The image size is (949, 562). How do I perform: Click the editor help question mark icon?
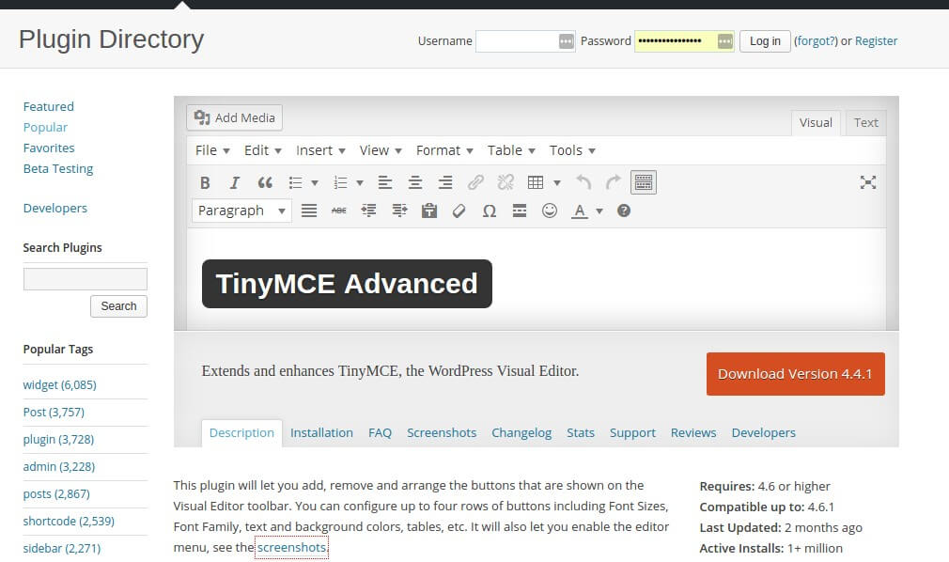[x=624, y=211]
